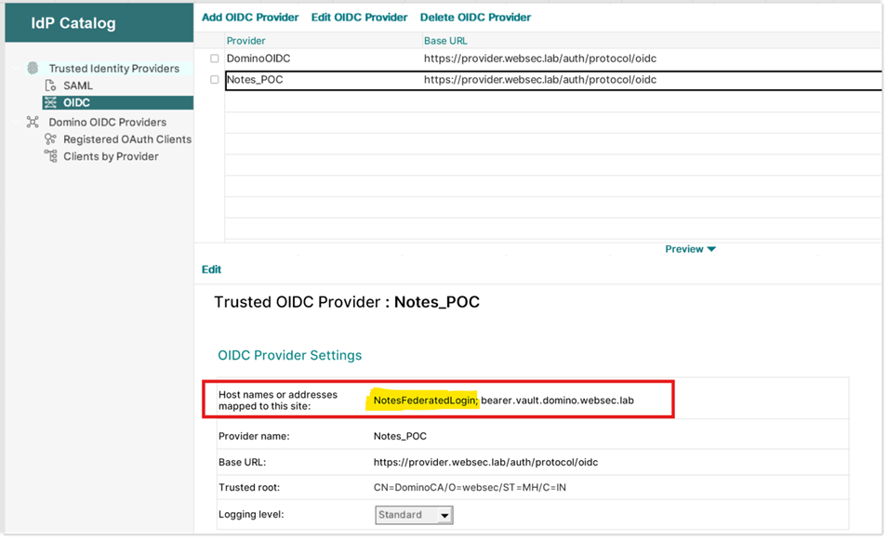Click the OIDC icon in sidebar
888x539 pixels.
pos(50,102)
